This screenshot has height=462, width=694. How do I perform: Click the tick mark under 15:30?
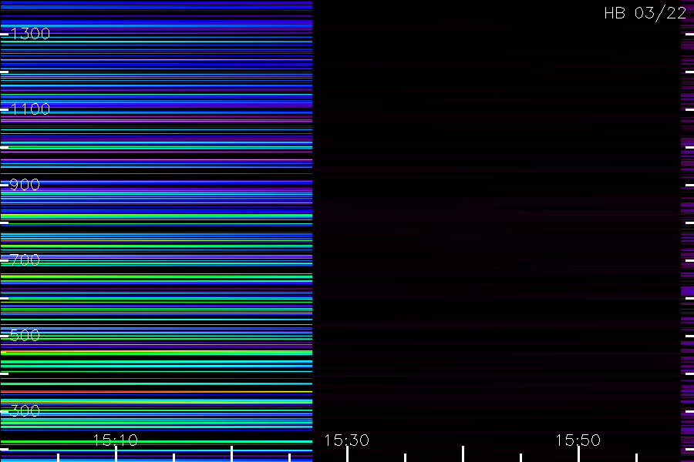pos(347,454)
